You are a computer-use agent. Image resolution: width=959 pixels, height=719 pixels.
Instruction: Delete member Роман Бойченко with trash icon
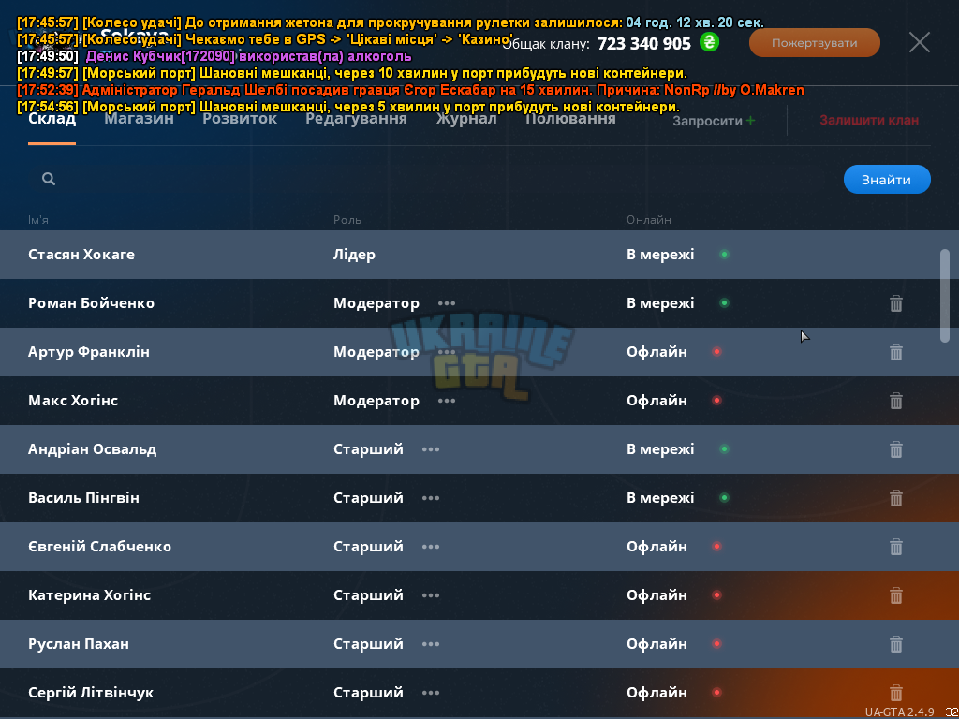[895, 303]
